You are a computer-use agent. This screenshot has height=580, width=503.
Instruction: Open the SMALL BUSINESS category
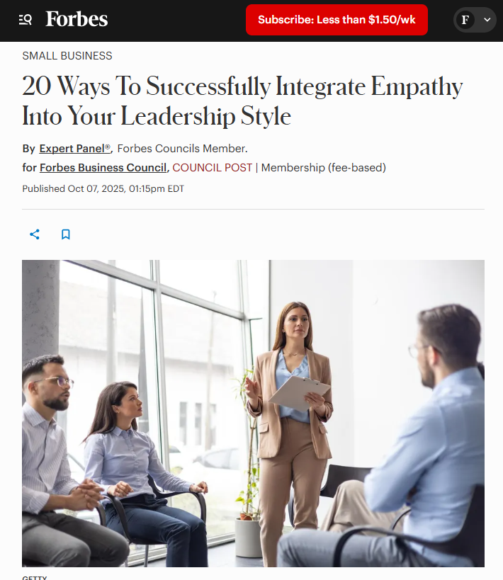click(67, 56)
